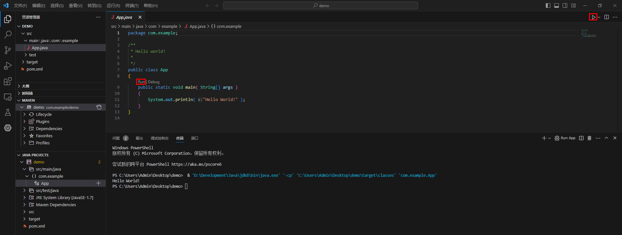Screen dimensions: 622x235
Task: Open the new terminal launch profile dropdown
Action: [x=549, y=138]
